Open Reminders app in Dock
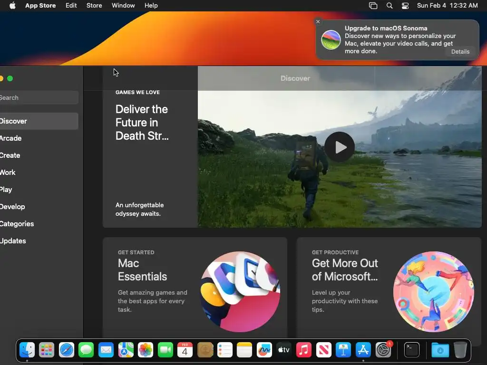 [x=224, y=350]
